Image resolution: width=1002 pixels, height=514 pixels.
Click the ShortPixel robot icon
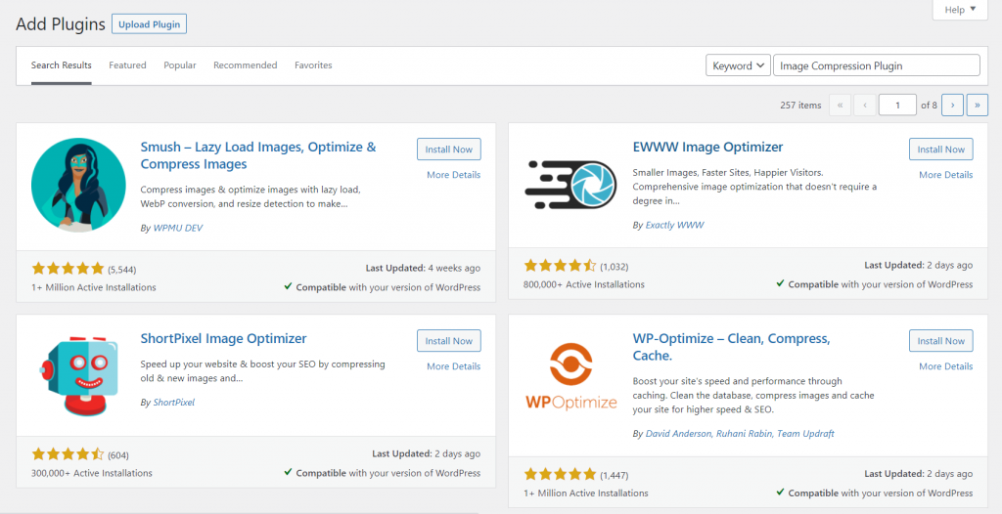(x=79, y=376)
